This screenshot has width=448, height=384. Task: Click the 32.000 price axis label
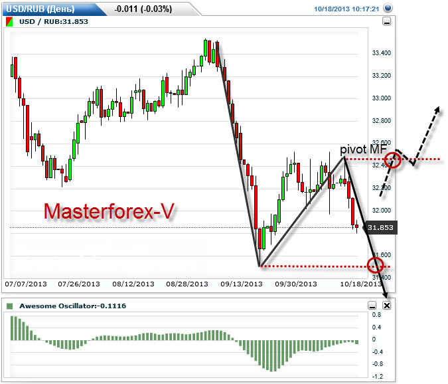(381, 210)
